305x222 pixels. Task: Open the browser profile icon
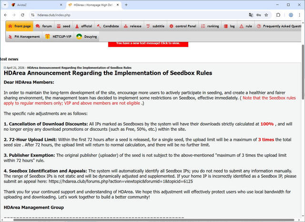(291, 15)
